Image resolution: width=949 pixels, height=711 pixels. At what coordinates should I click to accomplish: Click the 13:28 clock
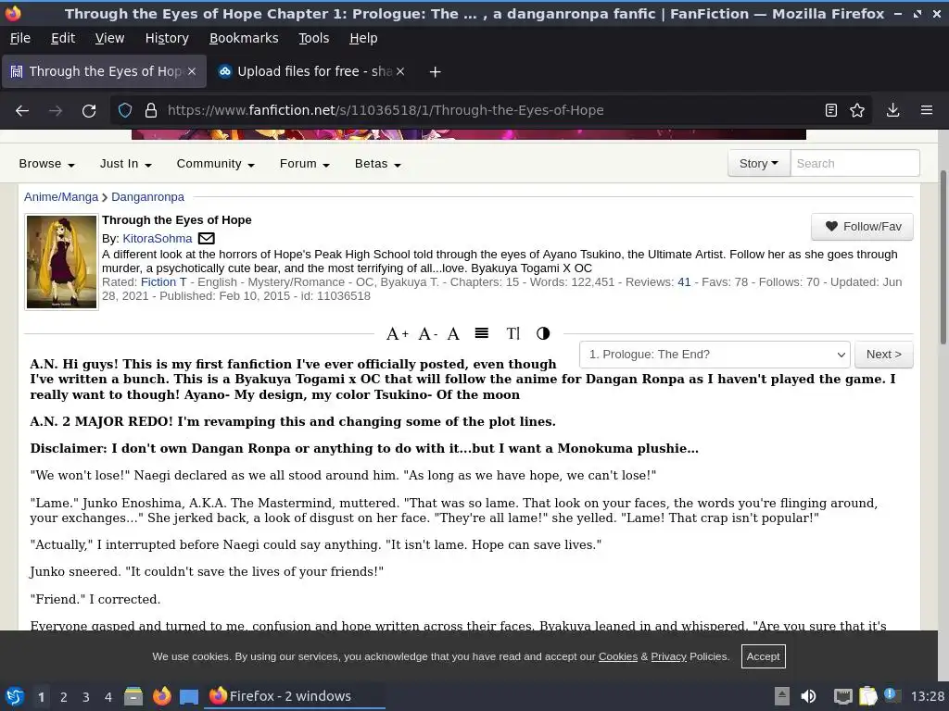pos(927,696)
